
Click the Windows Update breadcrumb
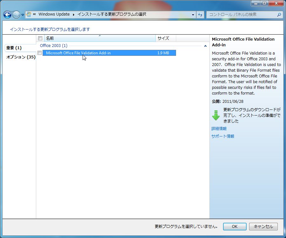(x=54, y=14)
